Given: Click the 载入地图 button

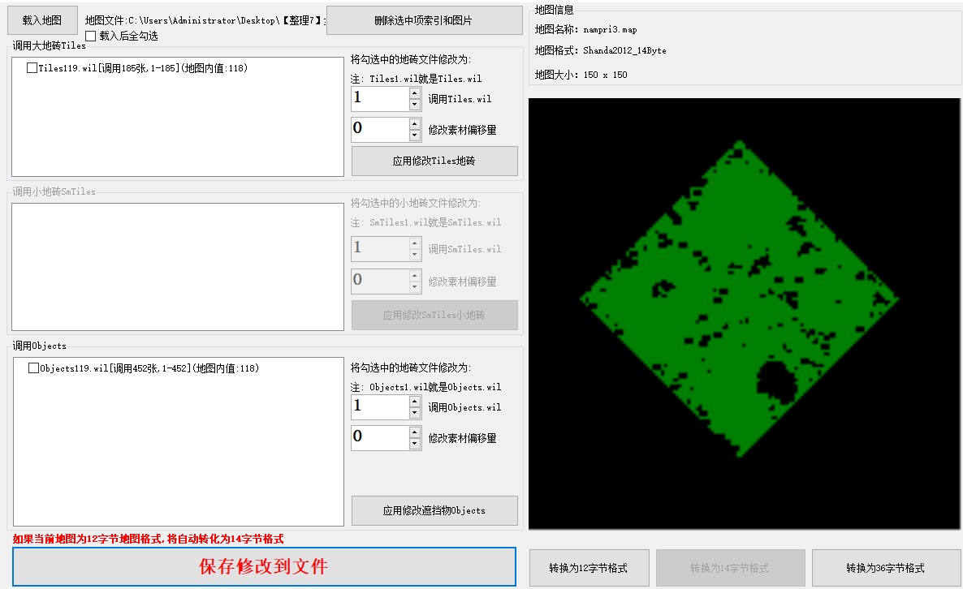Looking at the screenshot, I should tap(41, 20).
